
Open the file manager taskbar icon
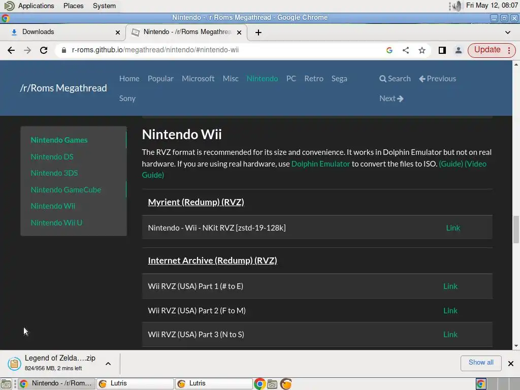272,384
